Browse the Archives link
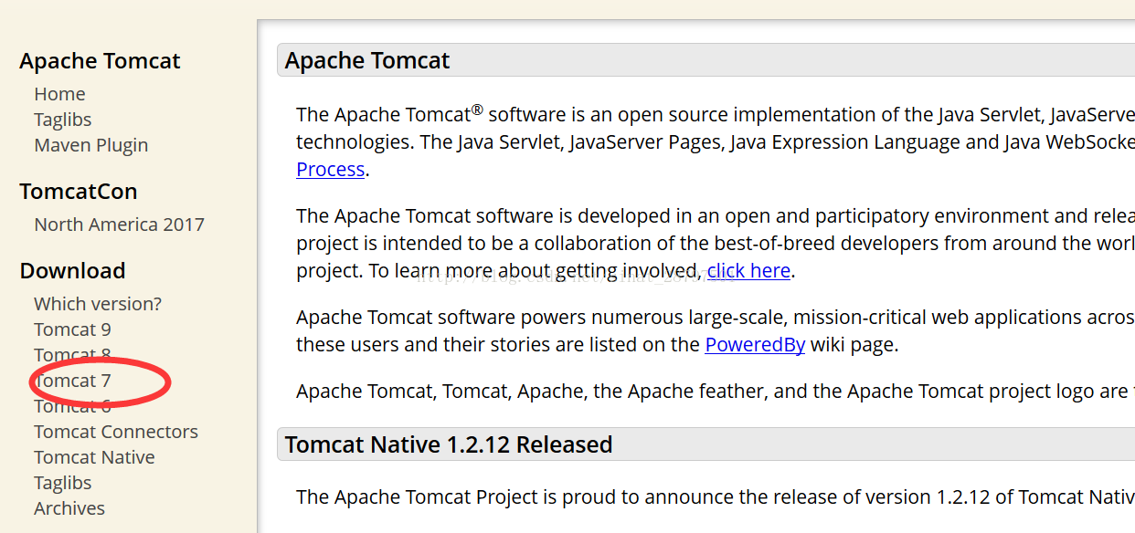 [69, 508]
